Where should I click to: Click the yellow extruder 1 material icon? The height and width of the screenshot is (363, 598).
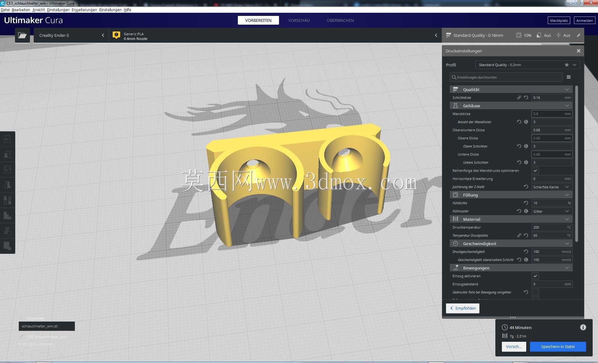116,35
